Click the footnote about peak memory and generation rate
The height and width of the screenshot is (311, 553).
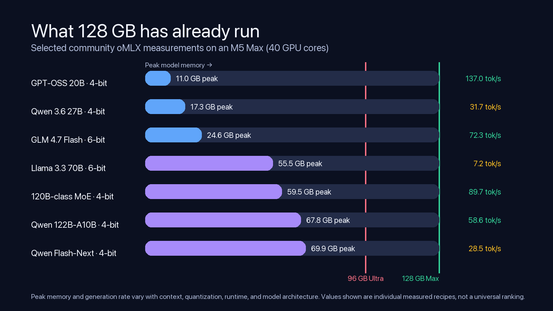click(278, 297)
